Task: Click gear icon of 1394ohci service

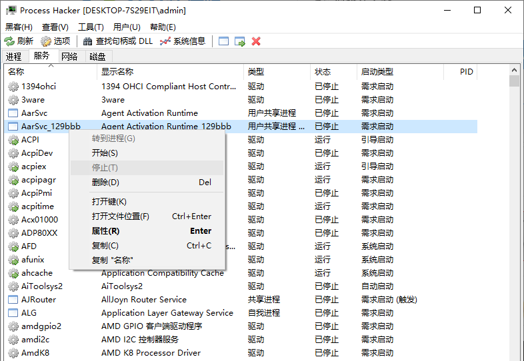Action: tap(13, 87)
